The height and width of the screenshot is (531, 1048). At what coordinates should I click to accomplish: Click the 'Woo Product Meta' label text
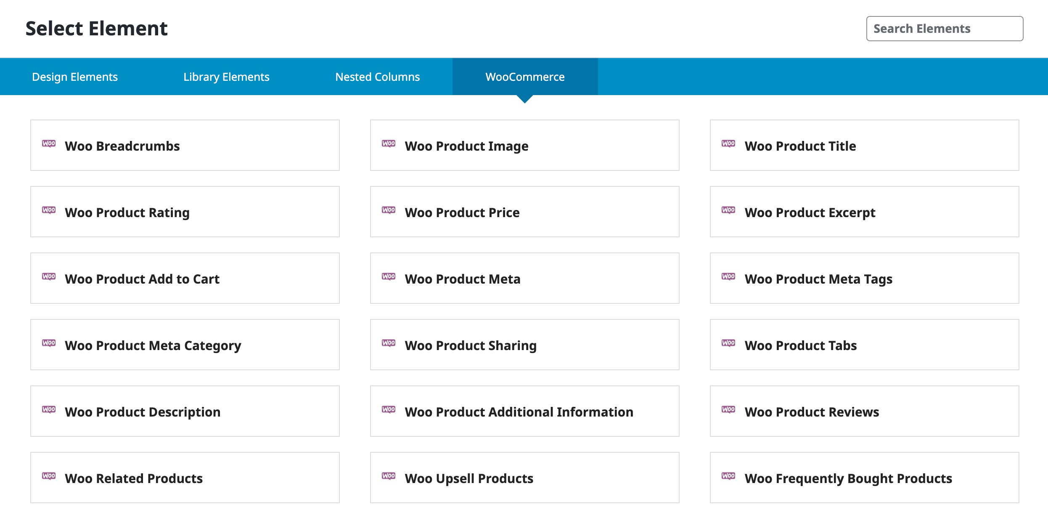click(x=463, y=279)
